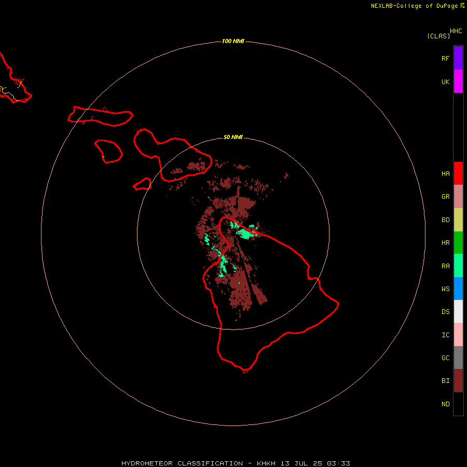Click the DS legend label
The image size is (467, 467).
tap(445, 311)
